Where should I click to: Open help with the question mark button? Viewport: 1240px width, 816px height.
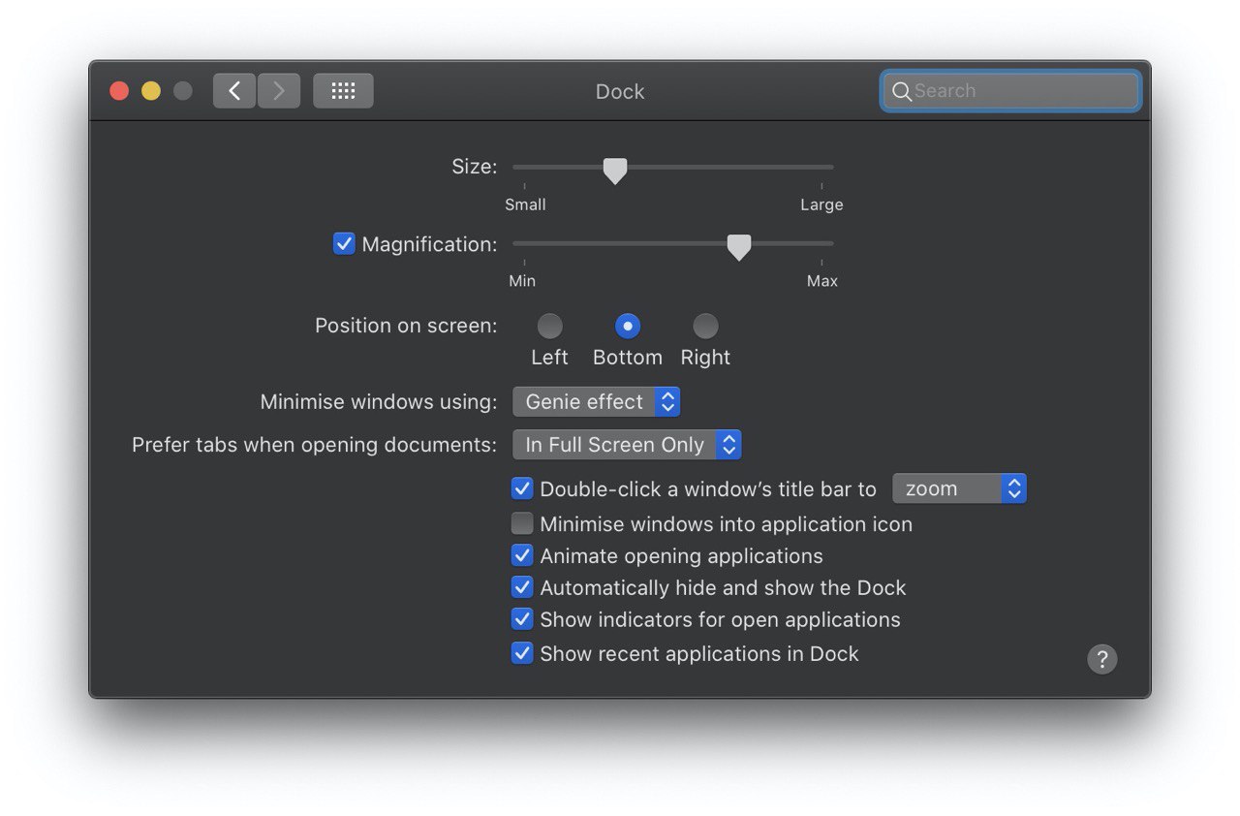[1102, 659]
